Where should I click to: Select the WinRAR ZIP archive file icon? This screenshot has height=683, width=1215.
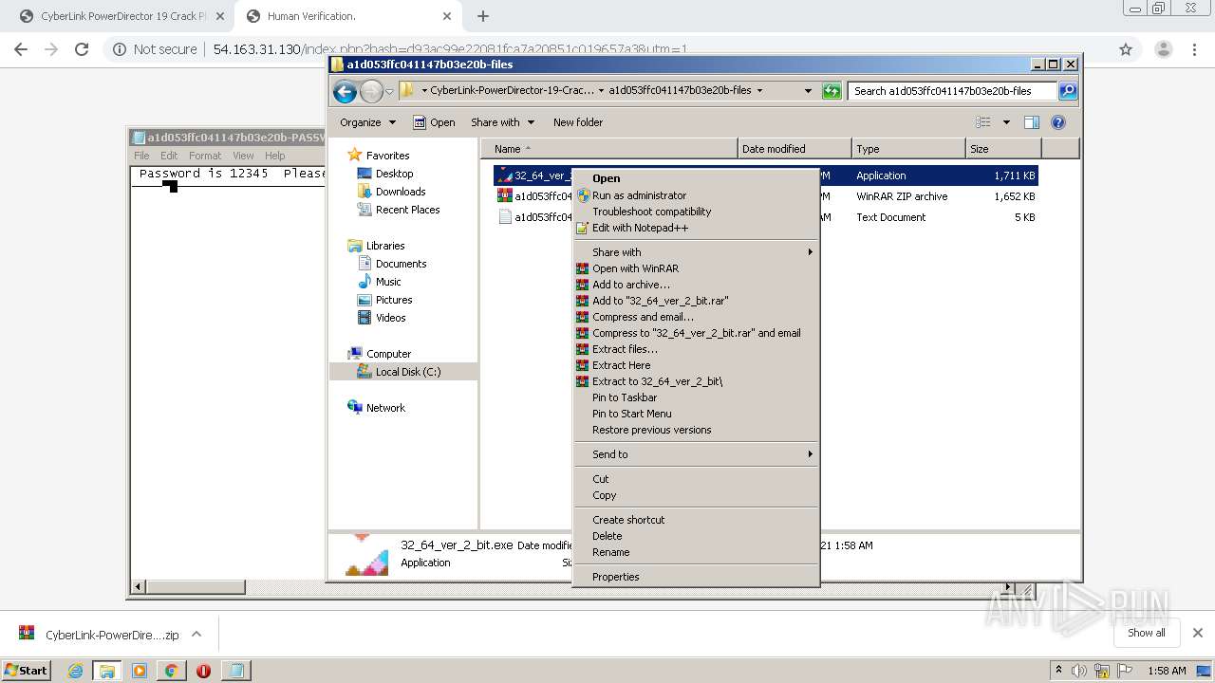505,196
